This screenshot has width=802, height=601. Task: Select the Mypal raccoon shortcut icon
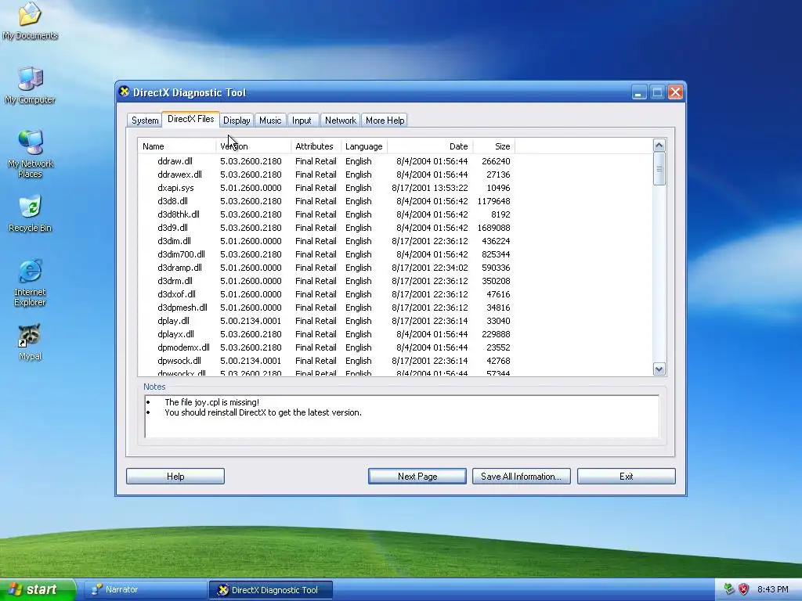pos(30,341)
